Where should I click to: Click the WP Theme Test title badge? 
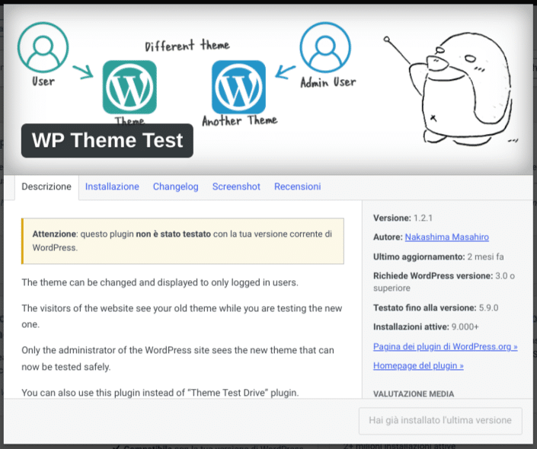(x=107, y=141)
